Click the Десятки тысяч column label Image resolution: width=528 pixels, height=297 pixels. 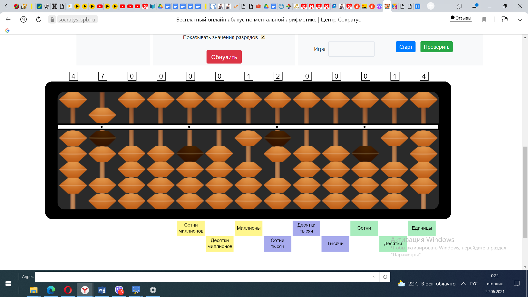306,228
